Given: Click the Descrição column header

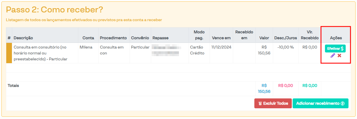Looking at the screenshot, I should [23, 38].
